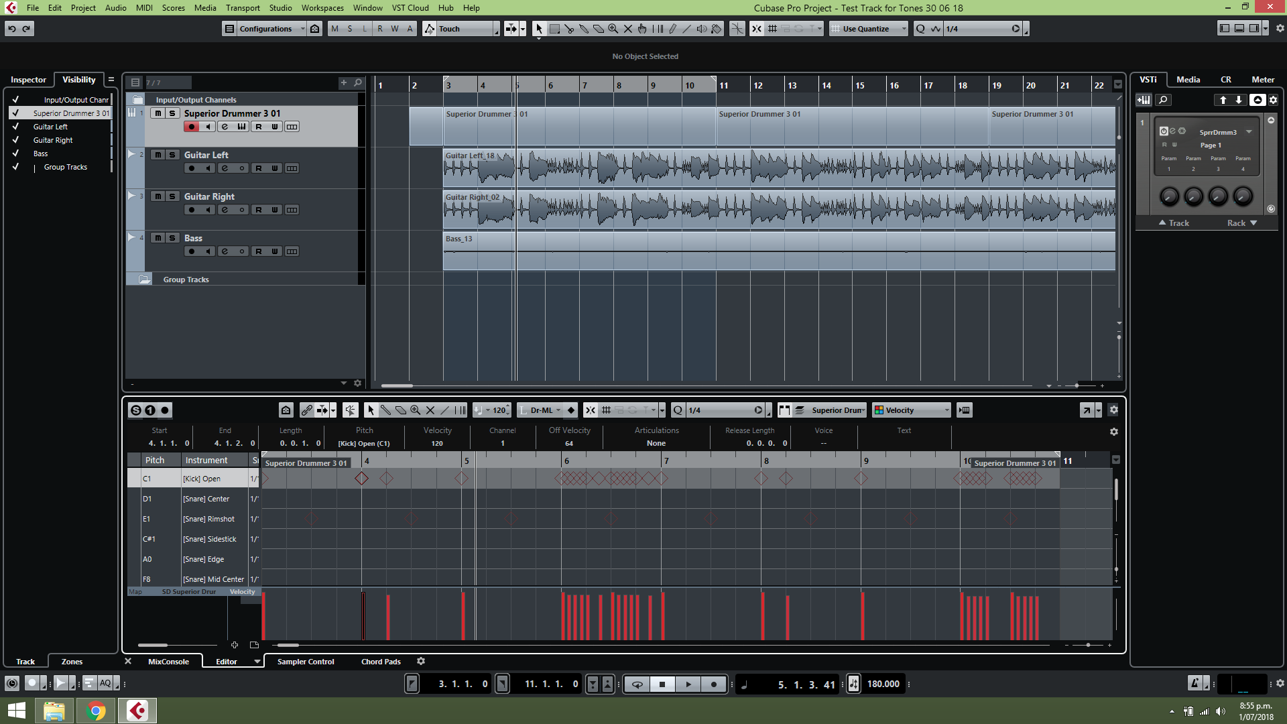This screenshot has width=1287, height=724.
Task: Uncheck Guitar Right in Visibility list
Action: point(15,140)
